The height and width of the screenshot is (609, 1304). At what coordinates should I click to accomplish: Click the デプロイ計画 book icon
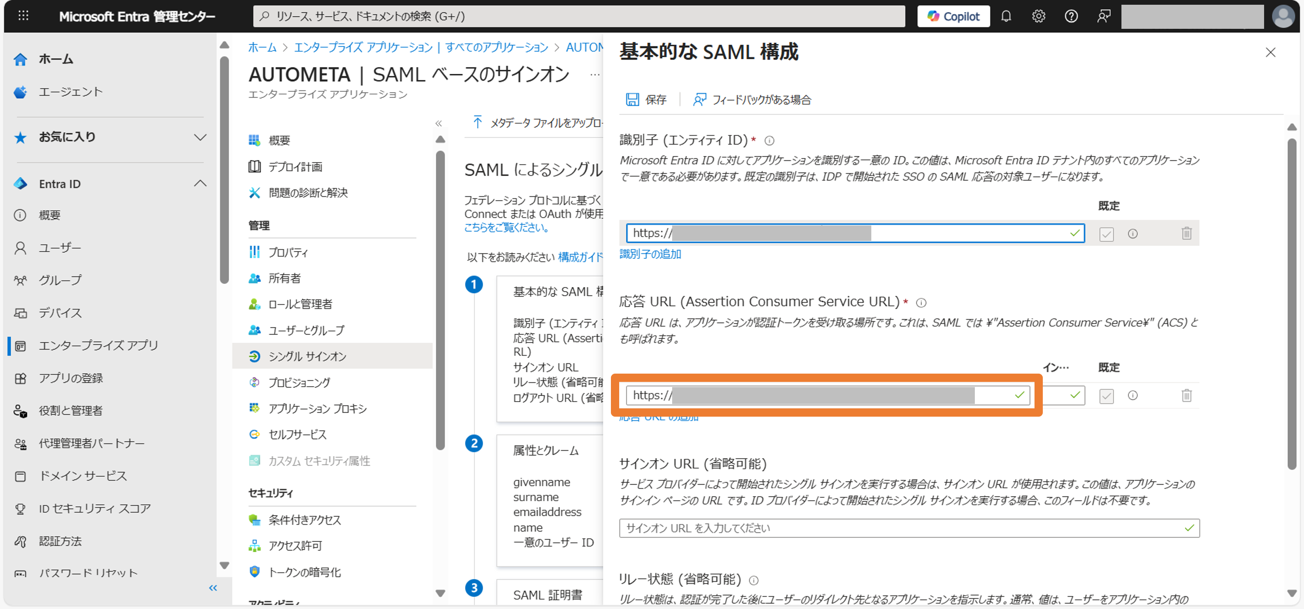(x=254, y=166)
